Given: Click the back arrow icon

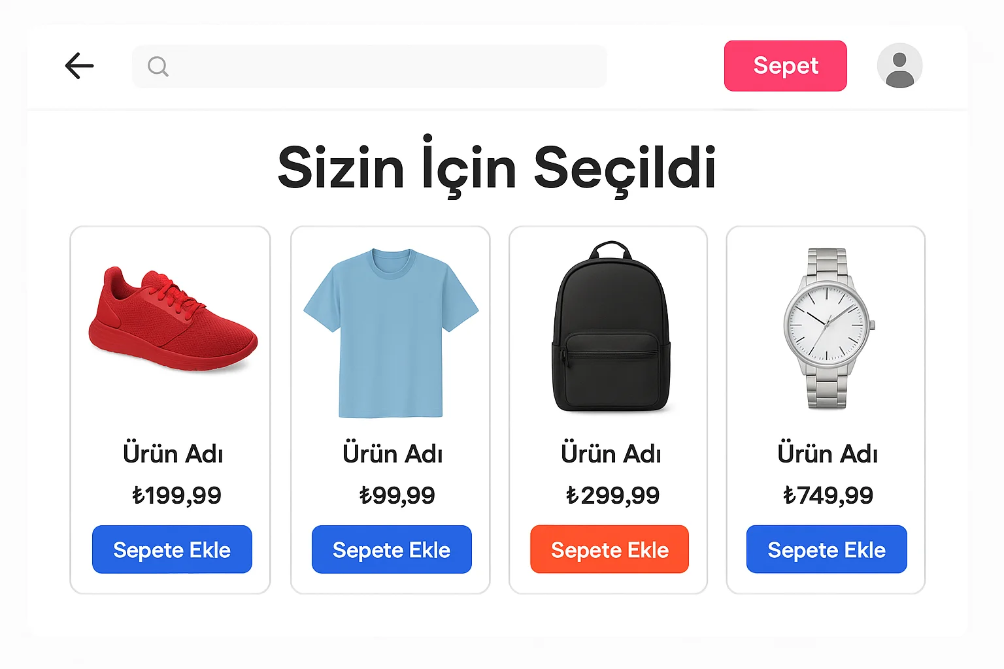Looking at the screenshot, I should (x=79, y=65).
